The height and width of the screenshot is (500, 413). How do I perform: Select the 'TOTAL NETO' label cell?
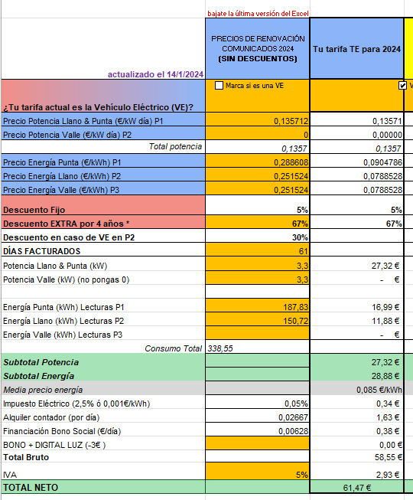pos(103,488)
